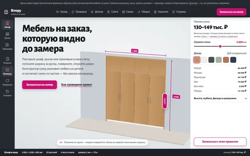Click the Фасады price row

pyautogui.click(x=220, y=73)
